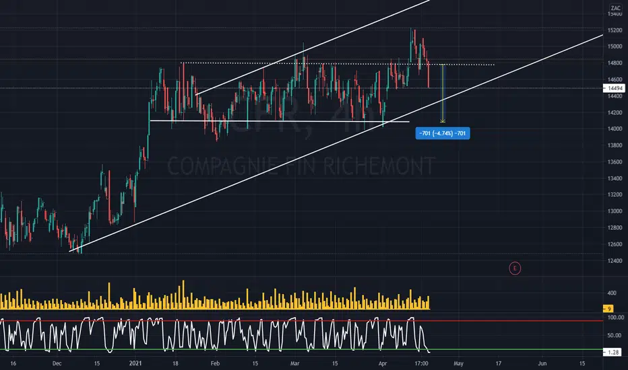
Task: Click the 2021 label on time axis
Action: click(x=135, y=363)
